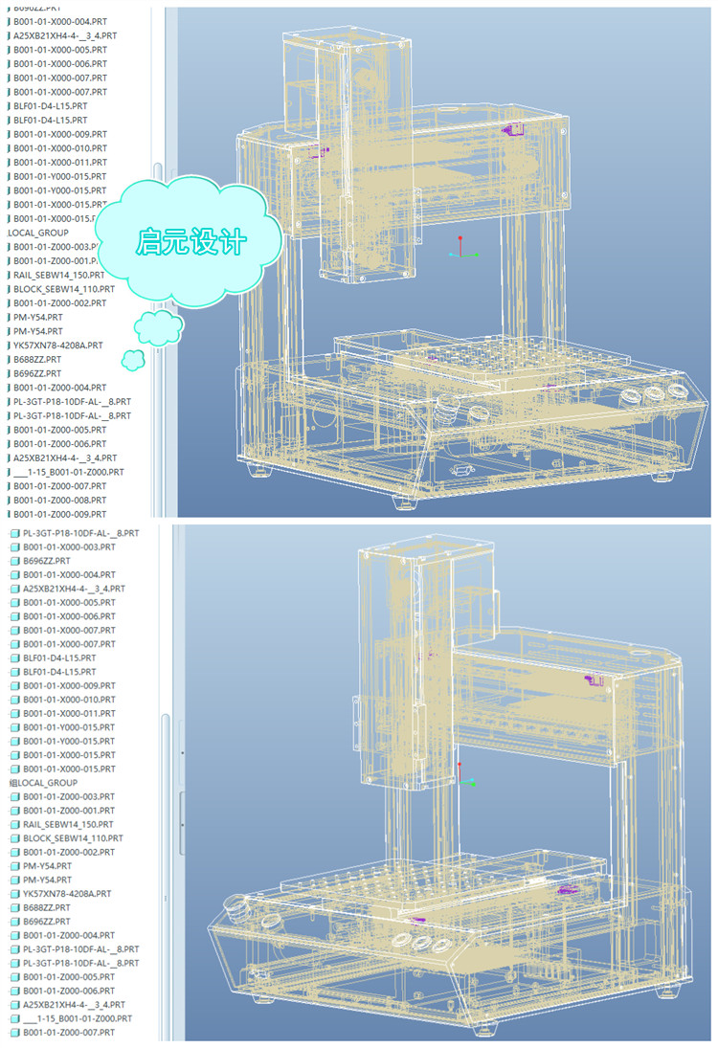The image size is (718, 1048).
Task: Select YK57XN78-4208A.PRT in the upper tree
Action: pos(58,346)
